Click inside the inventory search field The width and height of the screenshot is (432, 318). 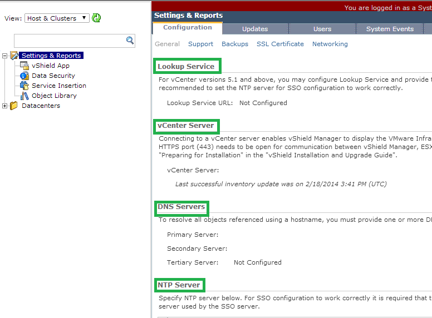(x=69, y=40)
